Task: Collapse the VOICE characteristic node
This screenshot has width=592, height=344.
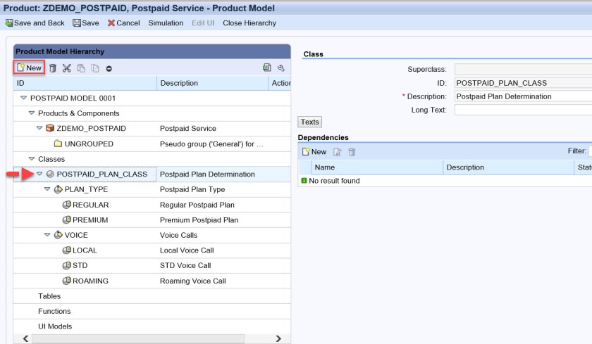Action: pos(47,236)
